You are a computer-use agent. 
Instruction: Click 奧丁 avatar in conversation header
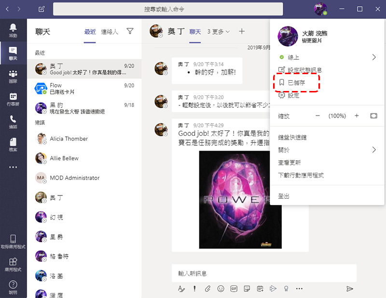[x=156, y=31]
